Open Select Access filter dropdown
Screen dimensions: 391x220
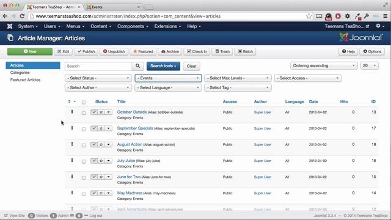point(308,78)
